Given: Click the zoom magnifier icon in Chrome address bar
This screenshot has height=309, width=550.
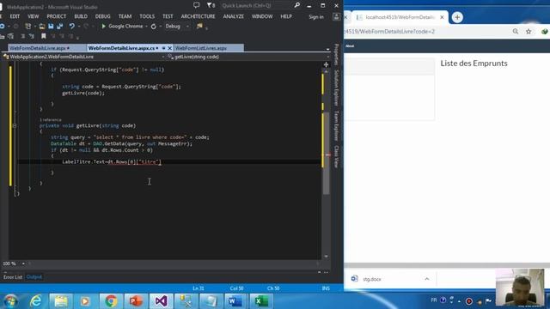Looking at the screenshot, I should click(516, 32).
